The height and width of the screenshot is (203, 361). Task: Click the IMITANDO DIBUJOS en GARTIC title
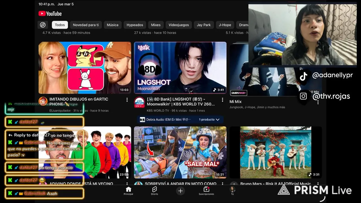coord(79,101)
